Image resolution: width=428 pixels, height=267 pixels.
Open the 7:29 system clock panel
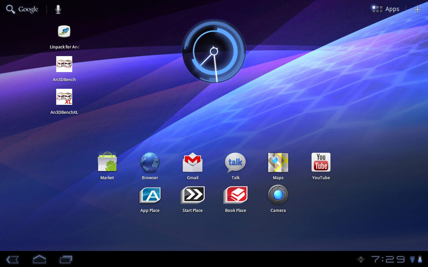(388, 259)
